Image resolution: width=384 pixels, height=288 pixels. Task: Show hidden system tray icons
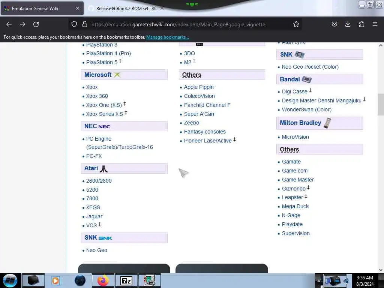(x=319, y=280)
